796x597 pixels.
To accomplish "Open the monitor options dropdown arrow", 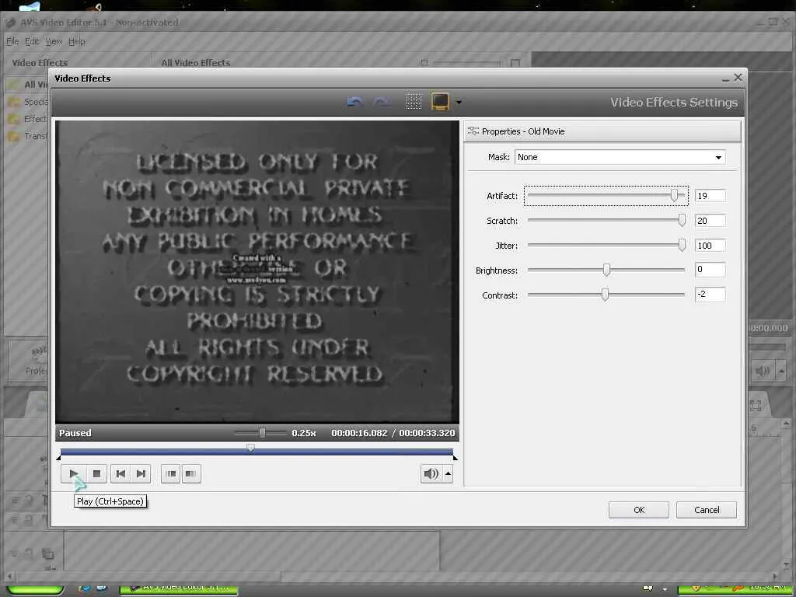I will pyautogui.click(x=459, y=102).
